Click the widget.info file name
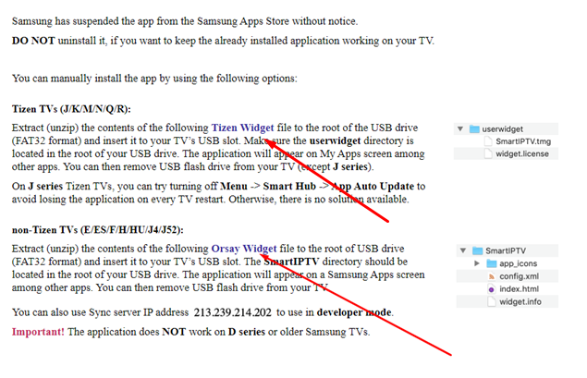 [520, 301]
